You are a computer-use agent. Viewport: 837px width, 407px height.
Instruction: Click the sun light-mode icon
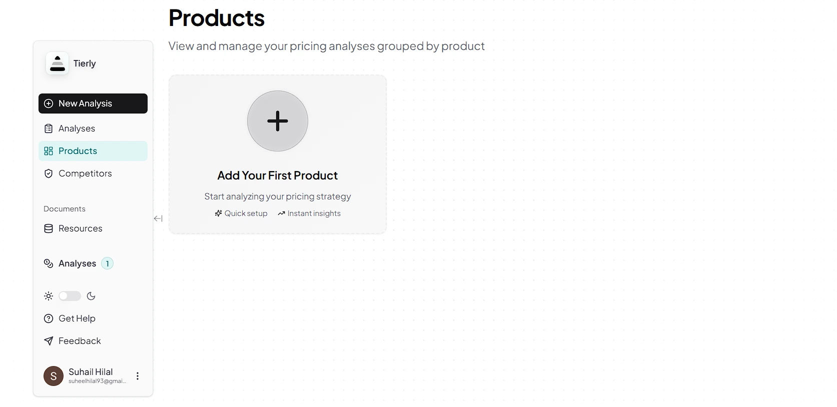click(x=49, y=296)
